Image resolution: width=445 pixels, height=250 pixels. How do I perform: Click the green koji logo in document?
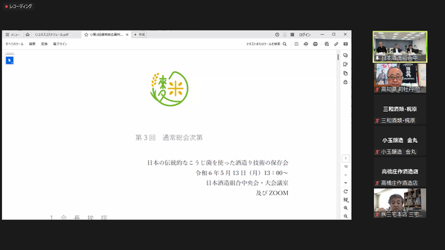click(x=170, y=89)
